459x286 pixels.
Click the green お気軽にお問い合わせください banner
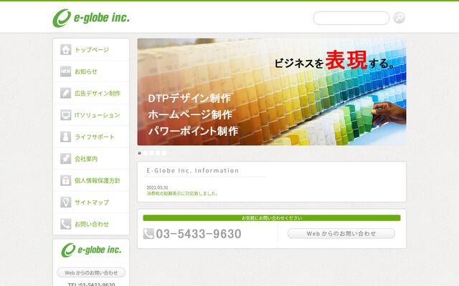click(x=272, y=218)
